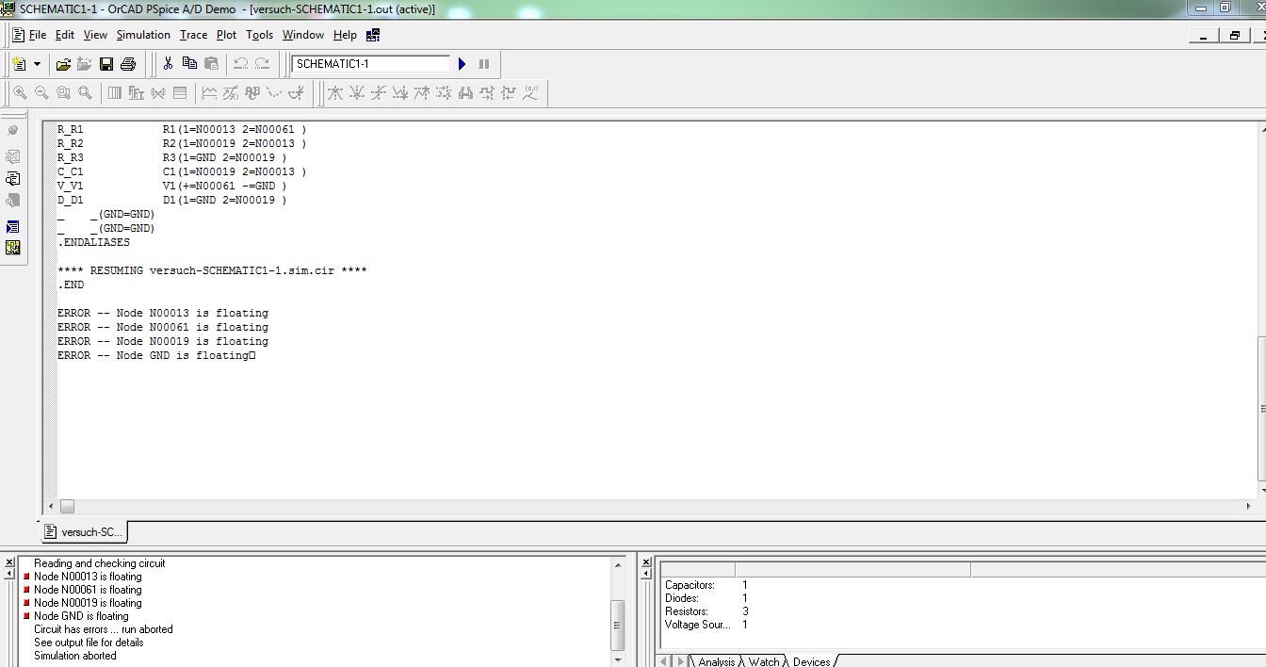Click the Performance Analysis icon
The image size is (1266, 667).
click(x=158, y=93)
